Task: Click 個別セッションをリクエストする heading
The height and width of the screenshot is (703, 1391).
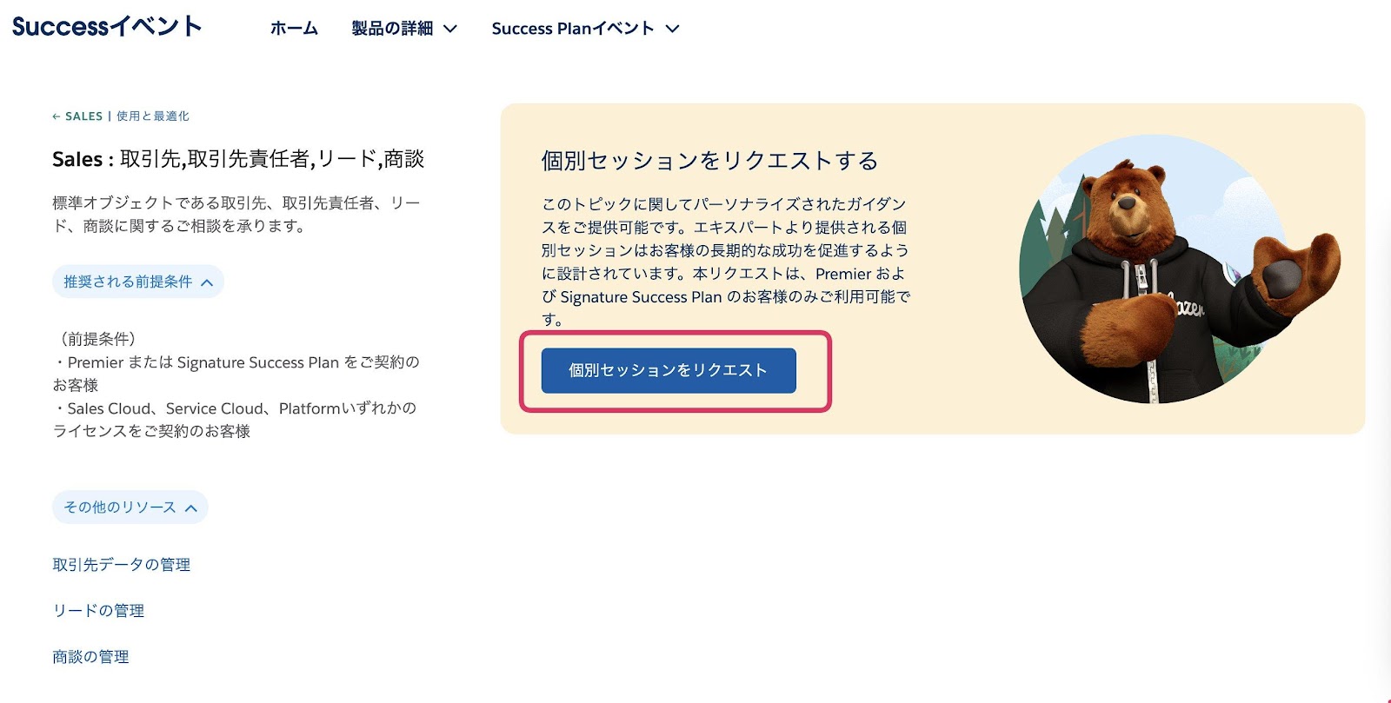Action: (x=709, y=161)
